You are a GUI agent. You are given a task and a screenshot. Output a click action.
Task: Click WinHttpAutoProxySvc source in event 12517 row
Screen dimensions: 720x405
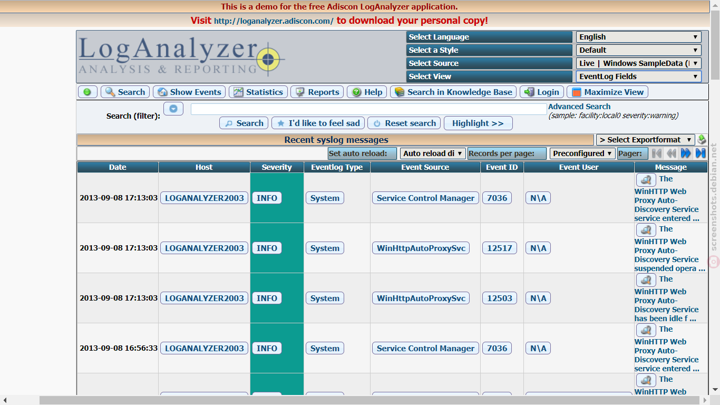pyautogui.click(x=421, y=248)
